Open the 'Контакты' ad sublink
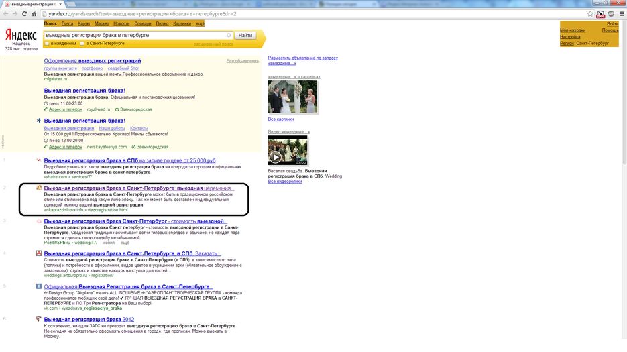This screenshot has height=352, width=627. tap(139, 129)
